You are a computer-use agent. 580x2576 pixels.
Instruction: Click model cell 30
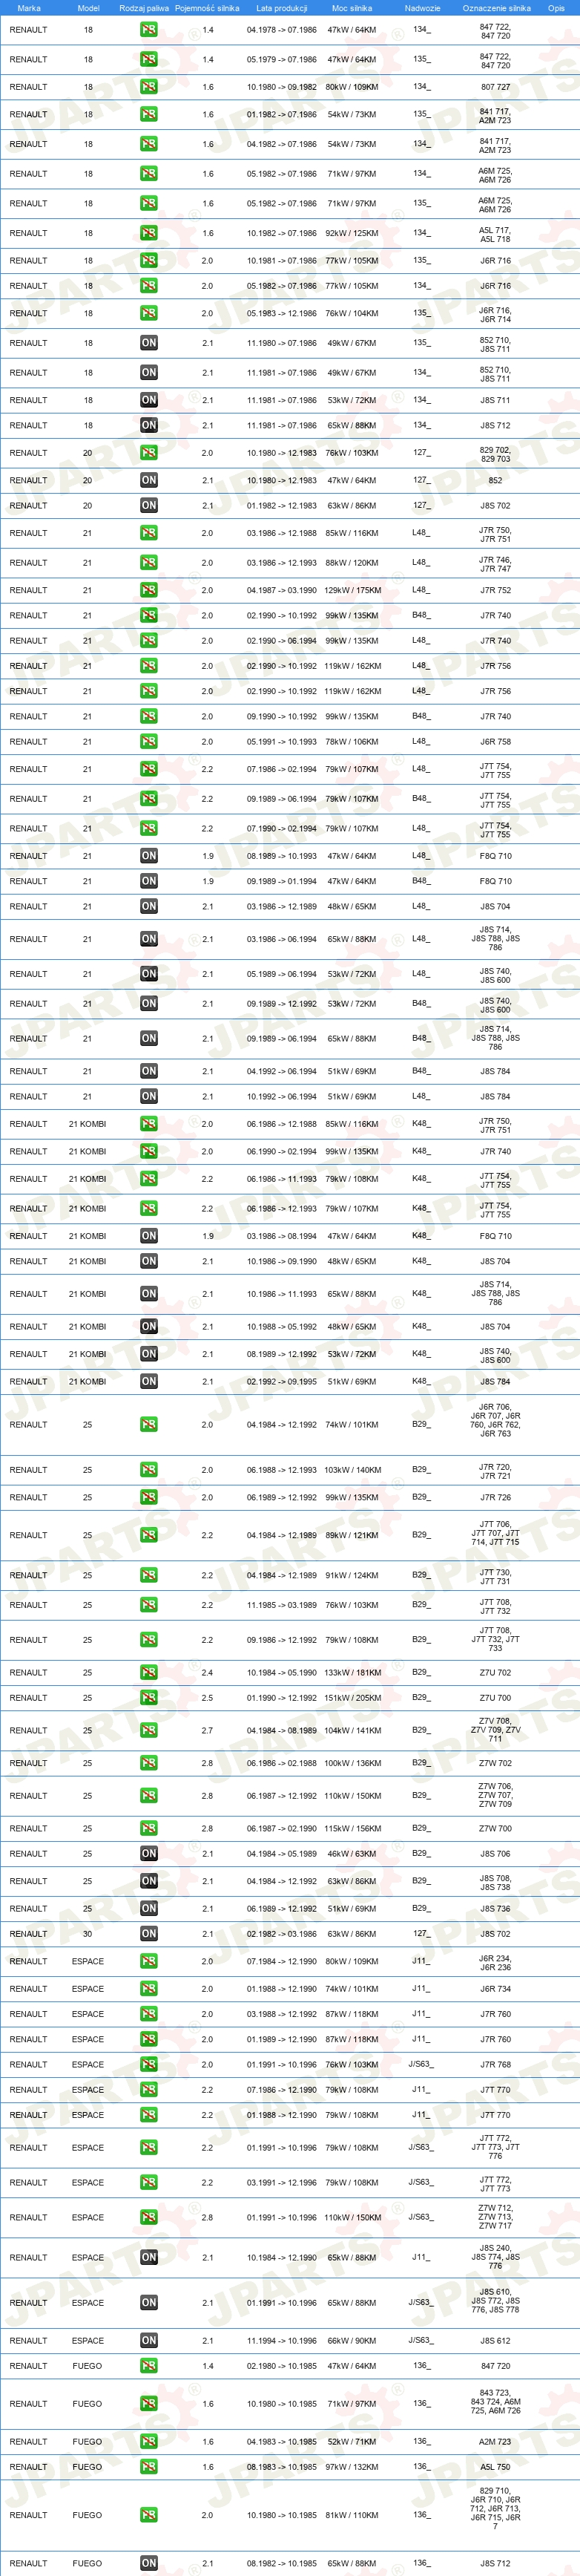pyautogui.click(x=87, y=1934)
